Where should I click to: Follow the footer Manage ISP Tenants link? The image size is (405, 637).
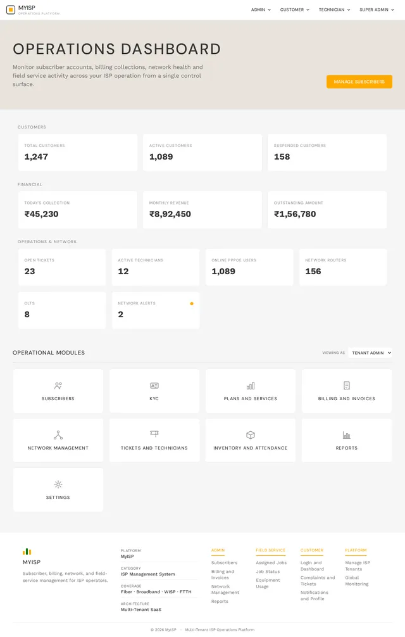click(358, 566)
